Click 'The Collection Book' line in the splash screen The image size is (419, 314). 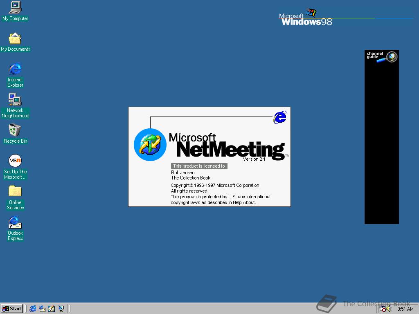coord(191,178)
